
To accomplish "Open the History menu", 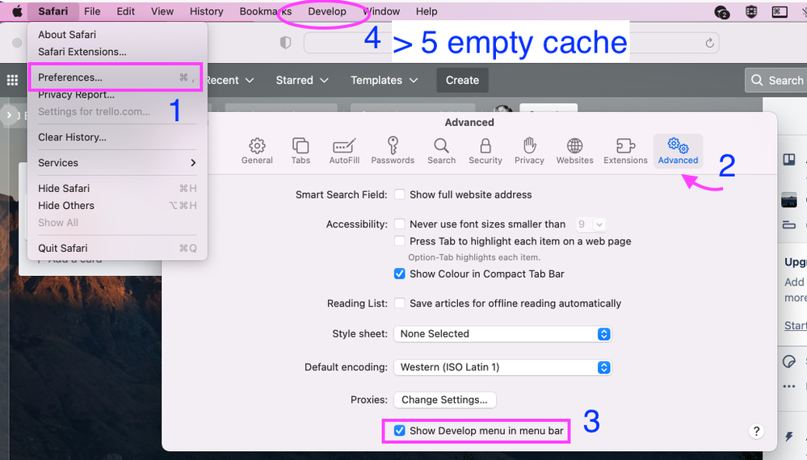I will pos(206,11).
